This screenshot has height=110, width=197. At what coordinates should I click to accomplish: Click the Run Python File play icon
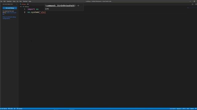coord(192,4)
